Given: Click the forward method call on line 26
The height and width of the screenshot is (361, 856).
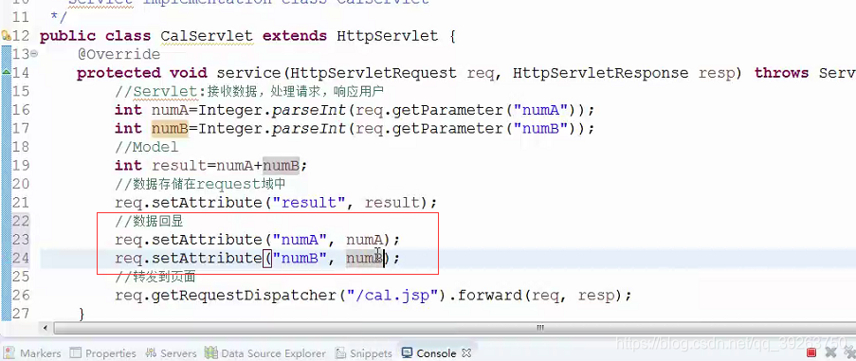Looking at the screenshot, I should pyautogui.click(x=490, y=296).
